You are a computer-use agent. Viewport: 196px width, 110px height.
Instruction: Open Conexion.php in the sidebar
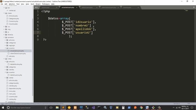coord(13,21)
